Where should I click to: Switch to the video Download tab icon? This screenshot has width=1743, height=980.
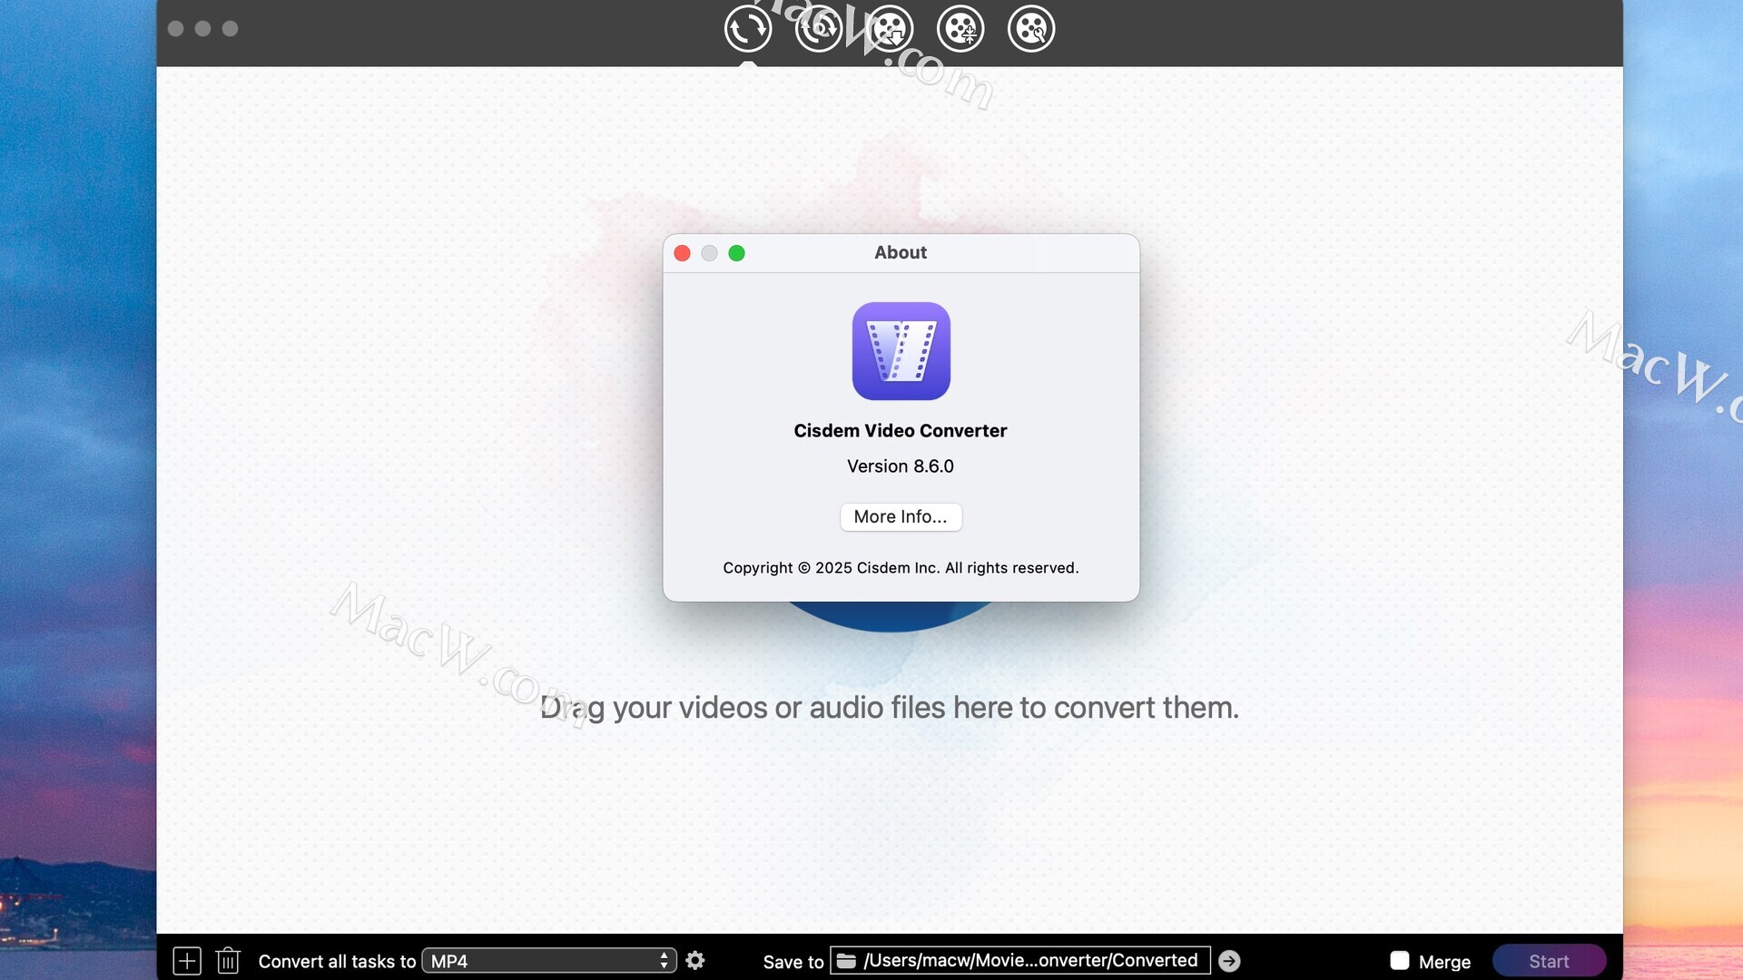coord(890,29)
